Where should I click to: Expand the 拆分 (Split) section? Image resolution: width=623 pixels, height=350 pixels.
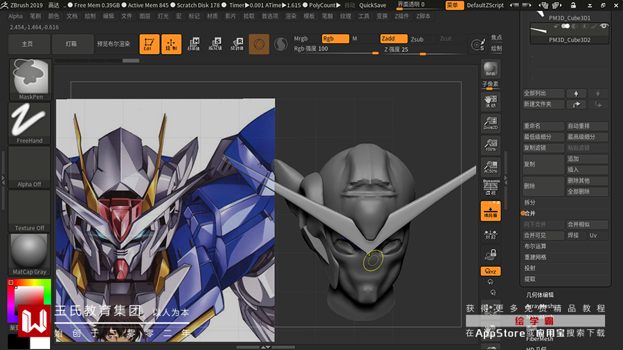pos(530,203)
